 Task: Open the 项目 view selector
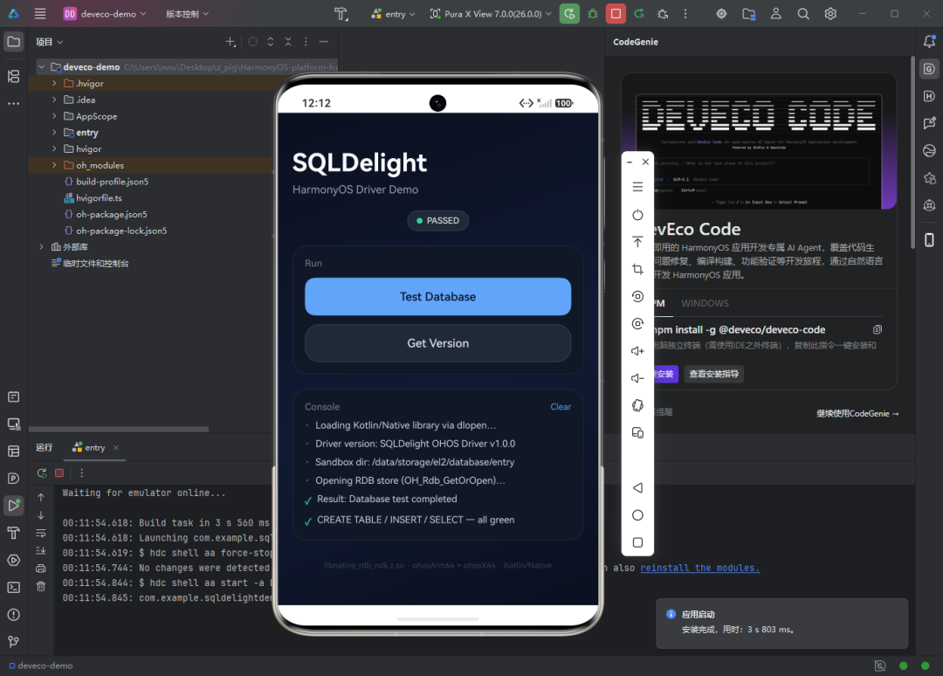(49, 42)
